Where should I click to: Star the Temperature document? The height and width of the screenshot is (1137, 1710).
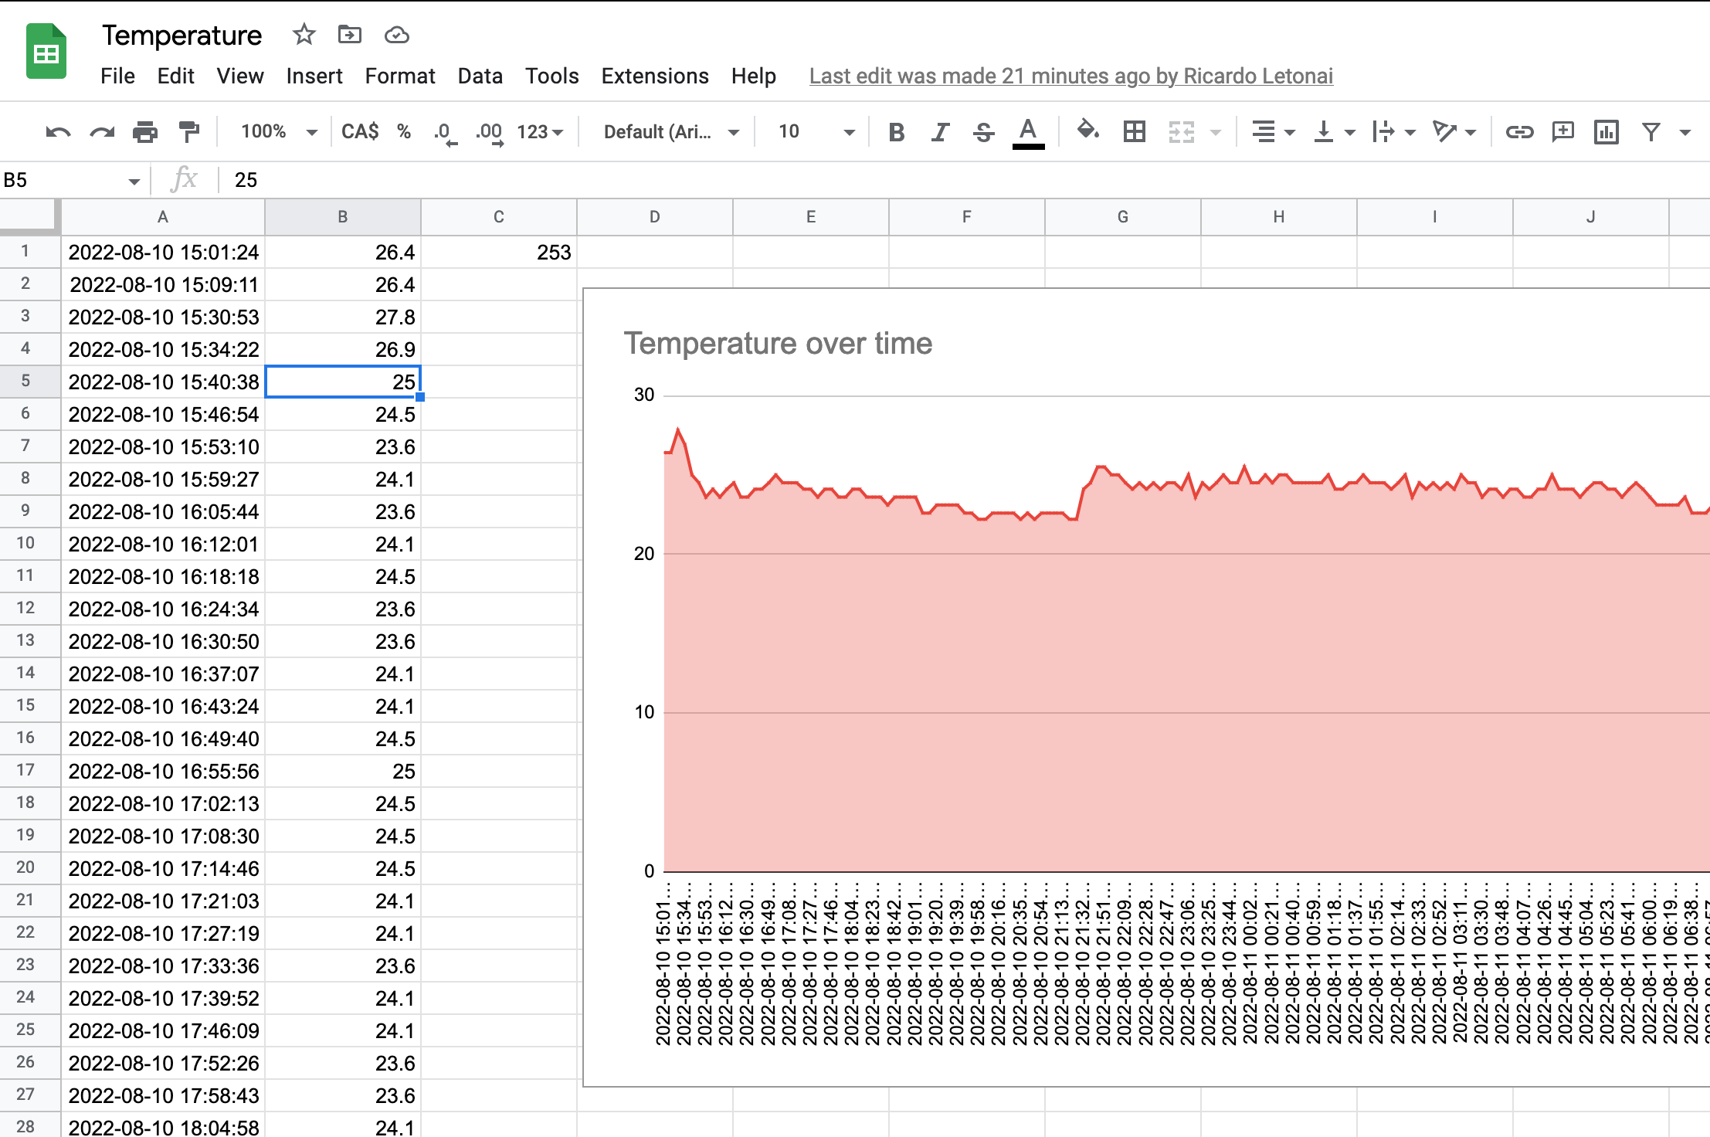click(304, 35)
